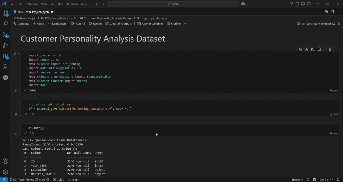Click the sunny search box
The width and height of the screenshot is (343, 182).
pyautogui.click(x=173, y=4)
